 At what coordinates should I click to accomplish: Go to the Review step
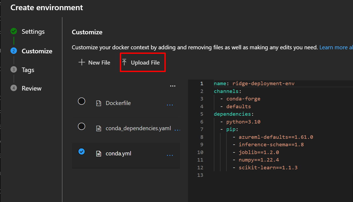click(31, 88)
